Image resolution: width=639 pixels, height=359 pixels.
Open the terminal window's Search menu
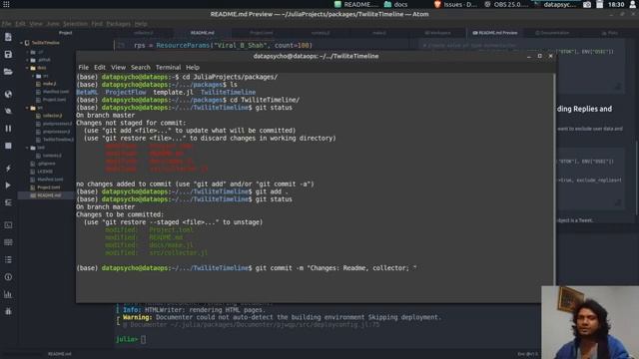pos(140,67)
